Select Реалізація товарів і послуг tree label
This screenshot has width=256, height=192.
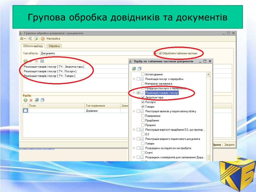click(x=162, y=93)
